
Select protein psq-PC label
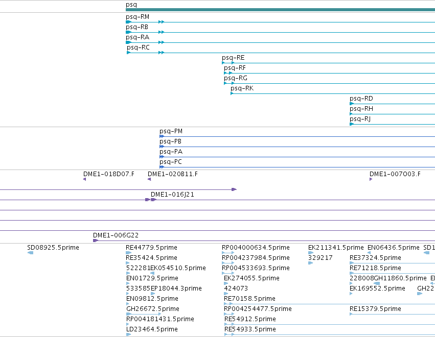(171, 162)
